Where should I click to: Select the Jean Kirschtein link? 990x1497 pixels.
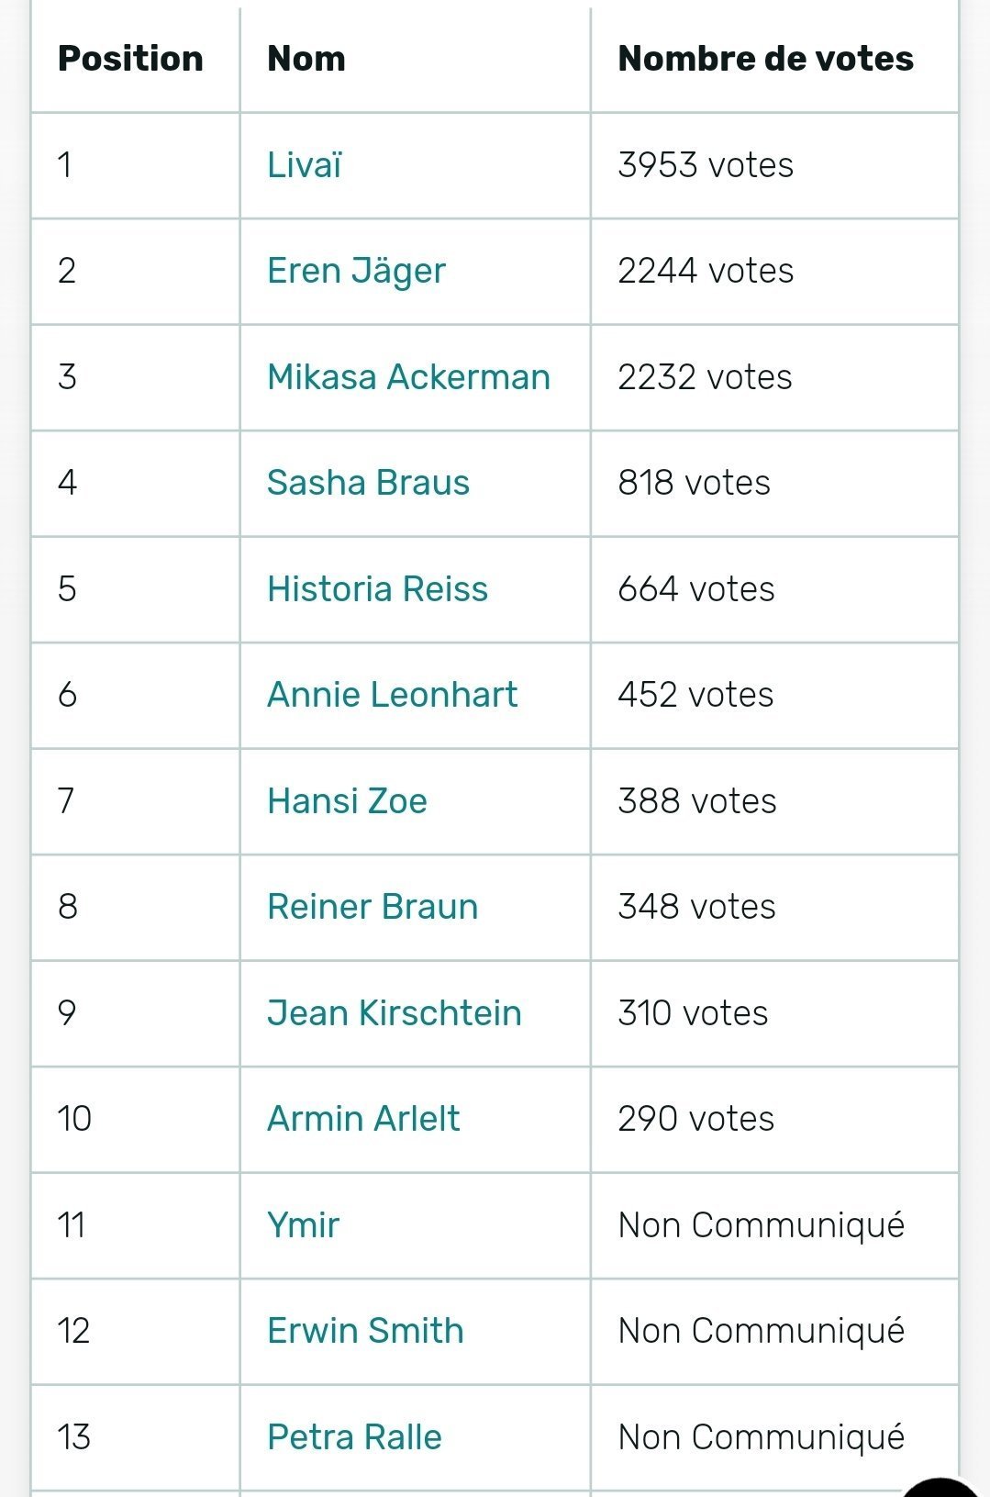(x=394, y=1013)
